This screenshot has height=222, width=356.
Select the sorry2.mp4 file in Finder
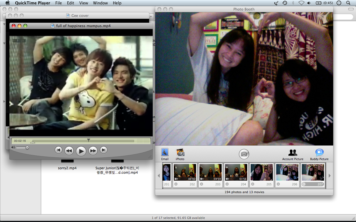click(67, 168)
